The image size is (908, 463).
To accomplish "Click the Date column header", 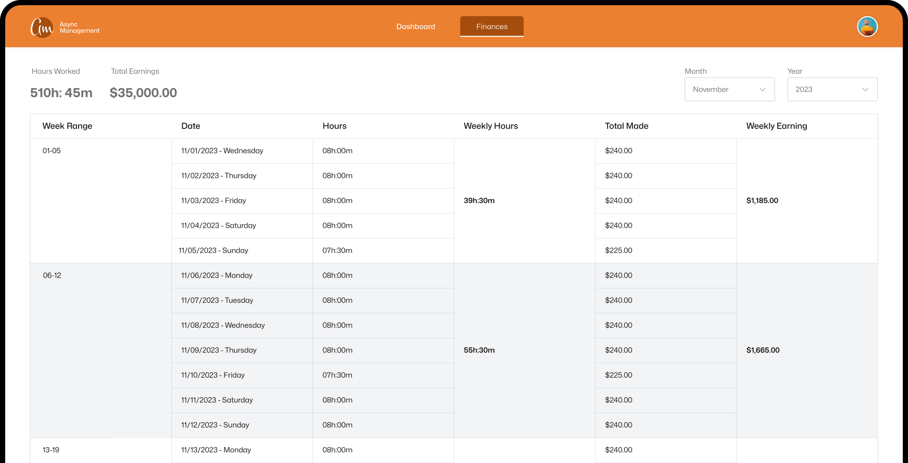I will tap(191, 126).
